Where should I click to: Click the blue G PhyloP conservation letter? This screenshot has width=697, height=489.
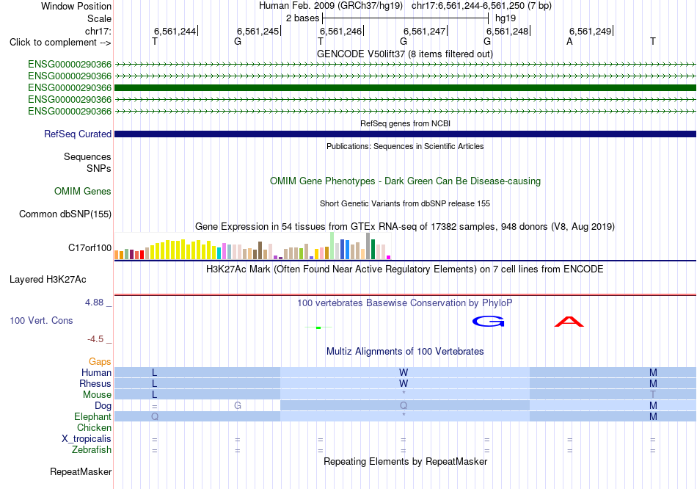(489, 322)
